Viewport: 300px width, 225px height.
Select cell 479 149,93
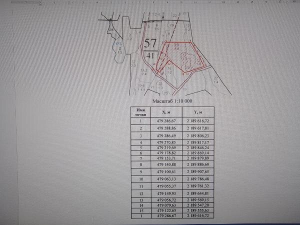click(x=166, y=193)
